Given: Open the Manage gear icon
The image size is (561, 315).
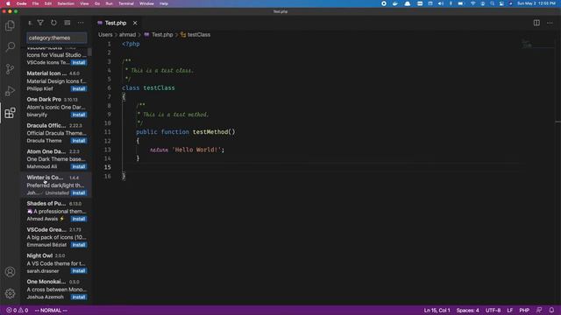Looking at the screenshot, I should (x=10, y=294).
